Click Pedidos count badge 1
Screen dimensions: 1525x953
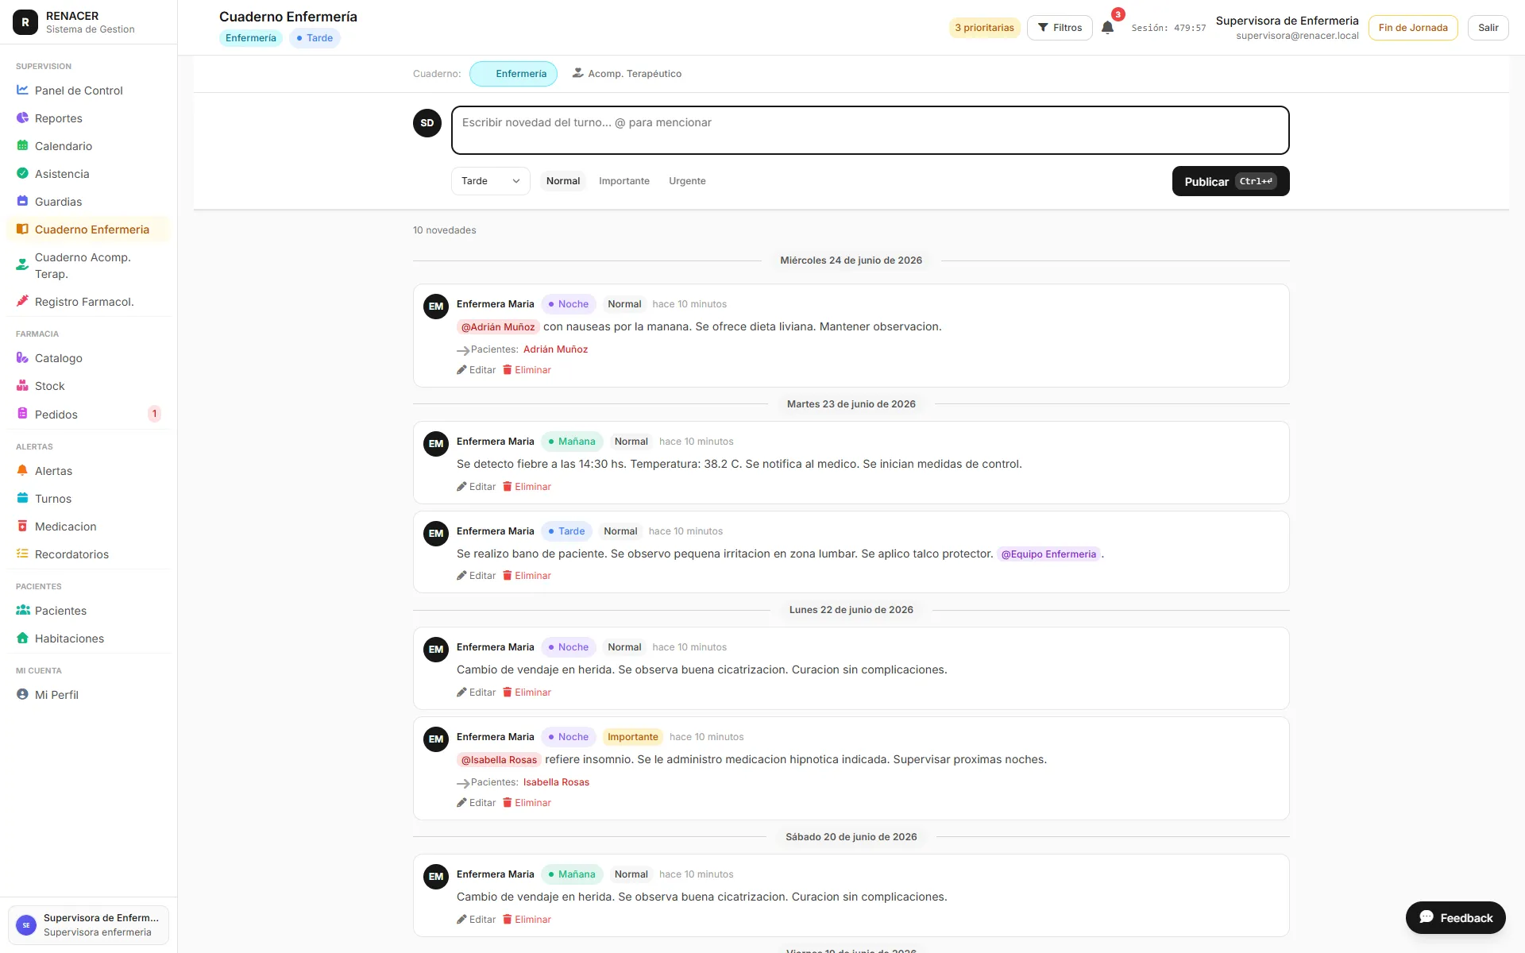[x=154, y=414]
